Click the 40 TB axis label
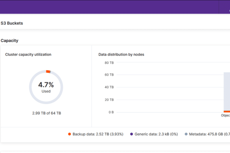 point(109,87)
